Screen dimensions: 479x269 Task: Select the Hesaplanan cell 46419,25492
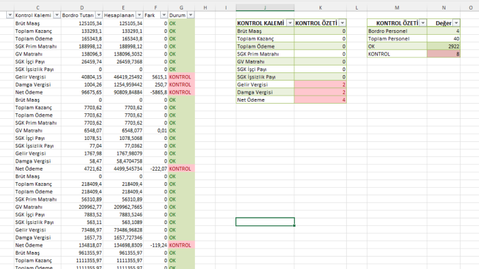[123, 76]
